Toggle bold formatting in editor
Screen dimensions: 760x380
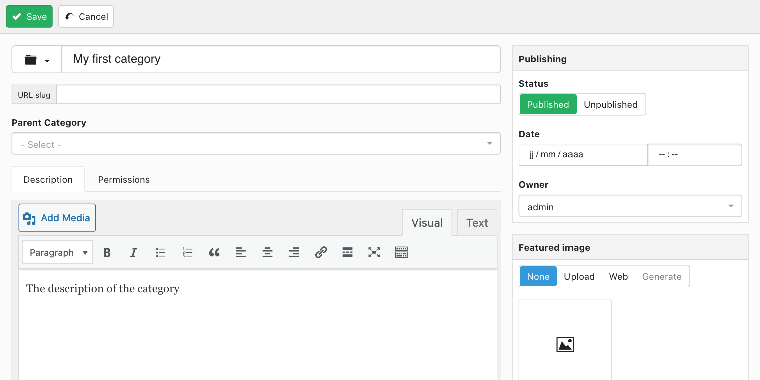tap(107, 253)
